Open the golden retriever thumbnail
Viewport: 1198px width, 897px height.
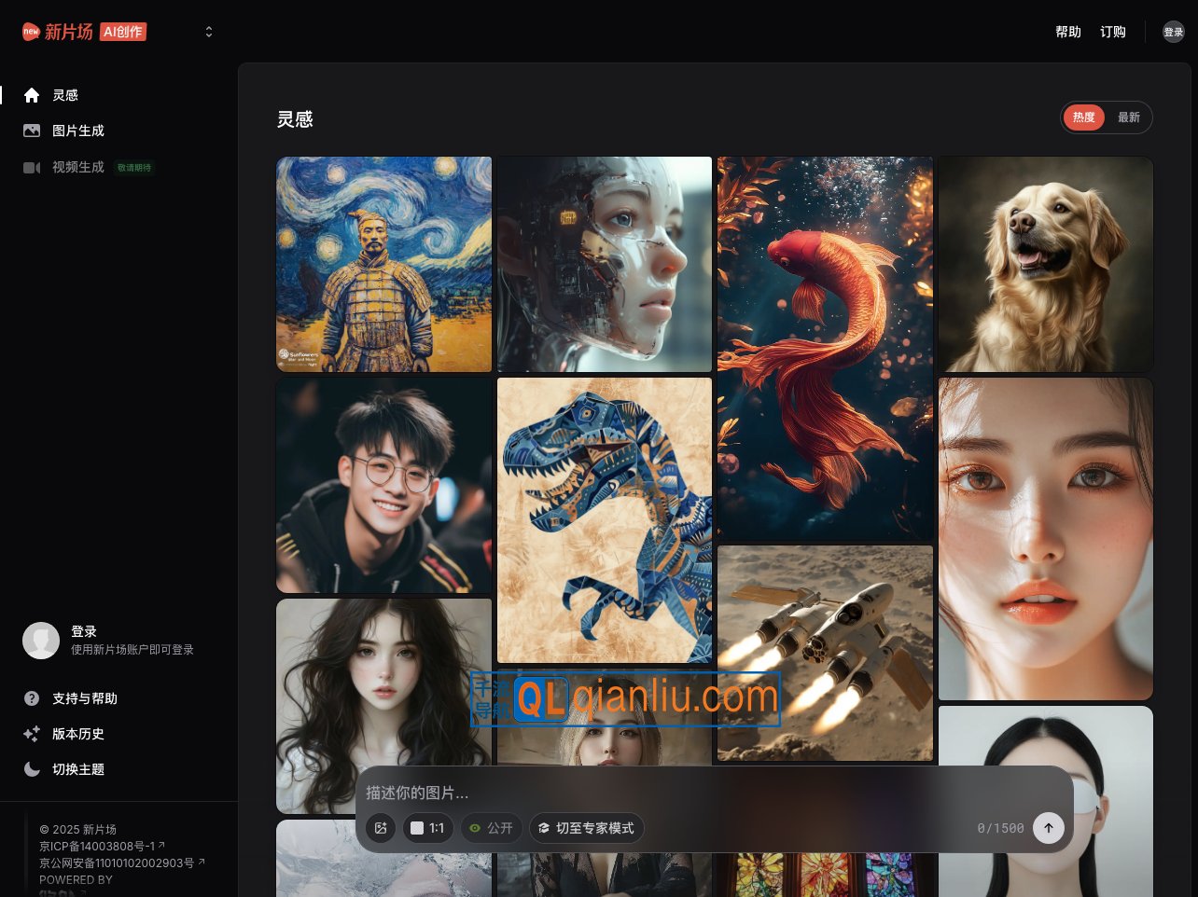point(1045,264)
